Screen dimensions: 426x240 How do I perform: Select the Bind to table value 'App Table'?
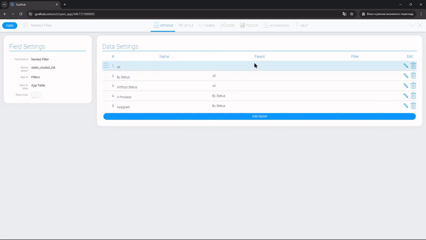pyautogui.click(x=38, y=86)
